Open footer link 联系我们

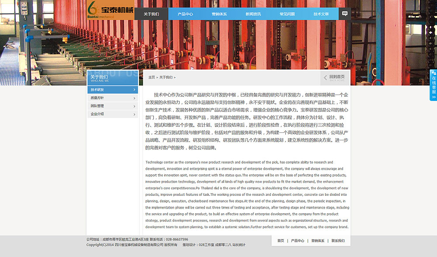pyautogui.click(x=338, y=240)
